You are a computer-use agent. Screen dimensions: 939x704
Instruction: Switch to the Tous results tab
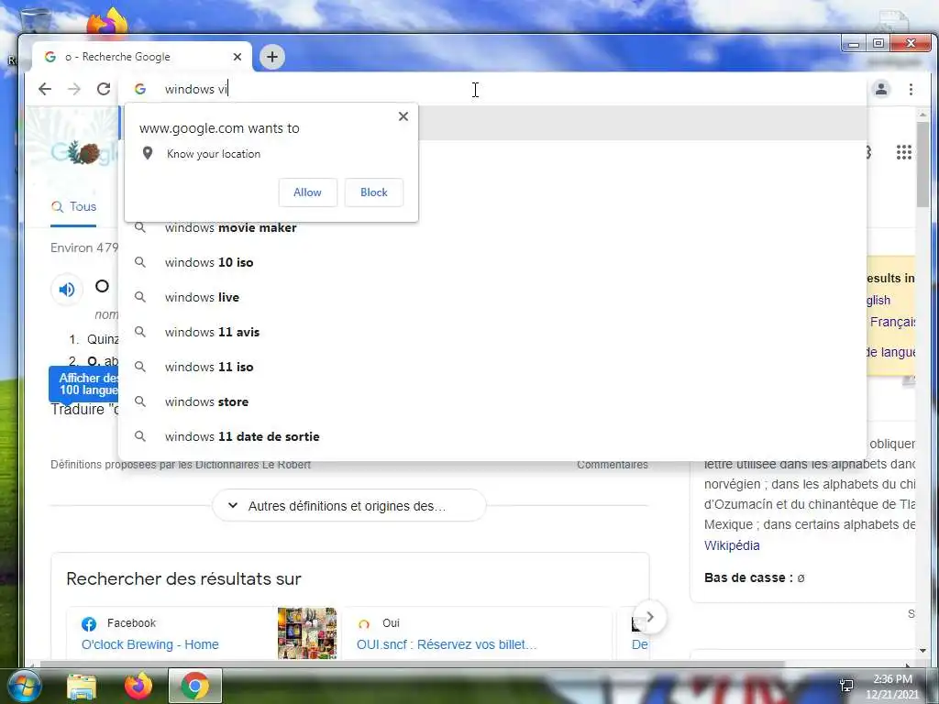tap(73, 206)
